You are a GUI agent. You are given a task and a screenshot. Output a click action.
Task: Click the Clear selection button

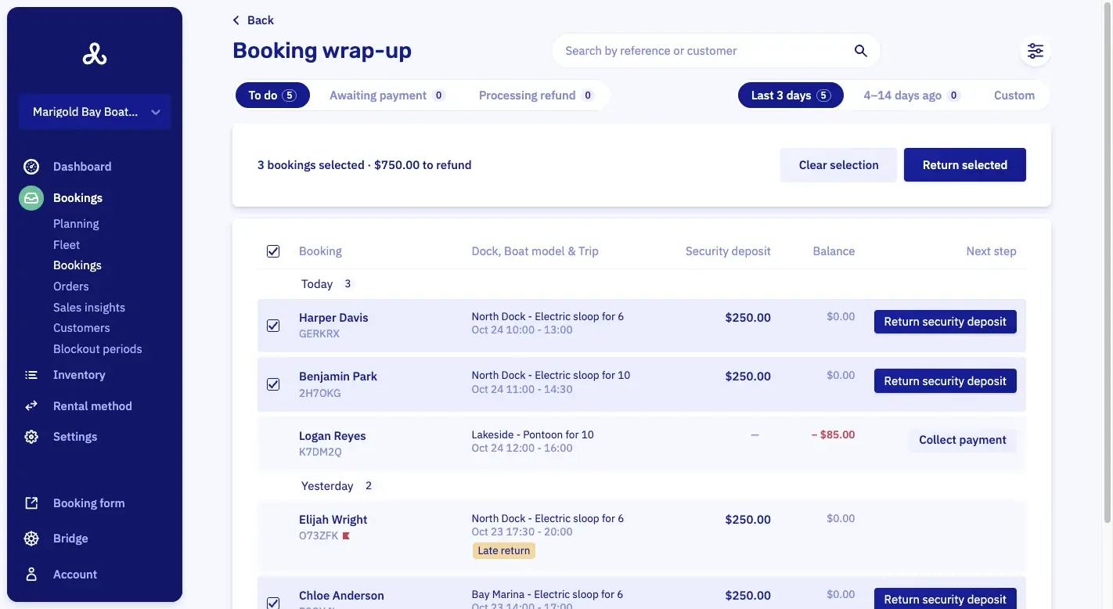pos(838,165)
